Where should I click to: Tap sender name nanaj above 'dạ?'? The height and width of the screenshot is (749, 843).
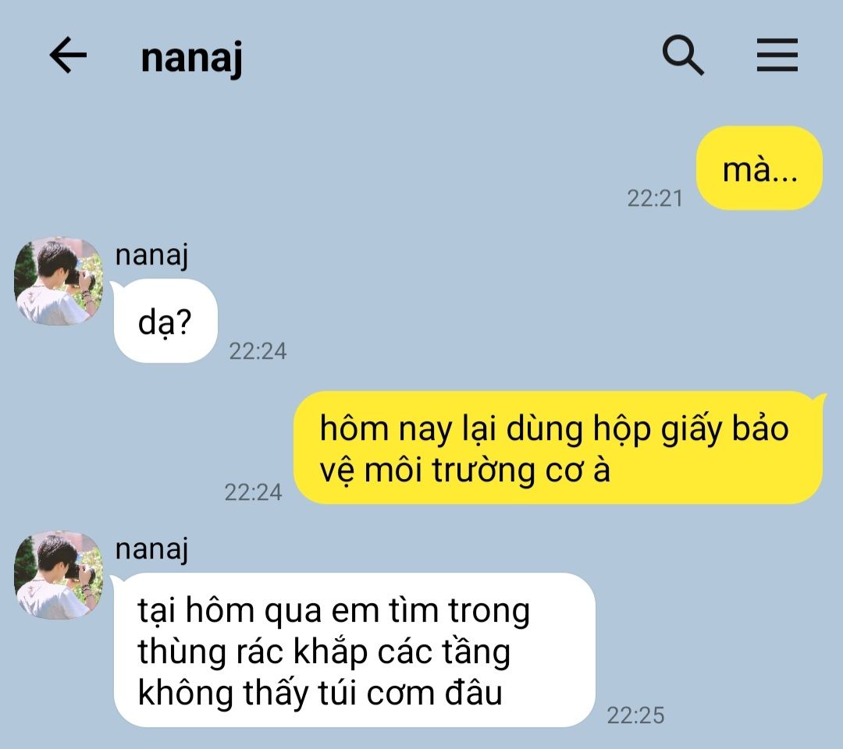coord(151,254)
